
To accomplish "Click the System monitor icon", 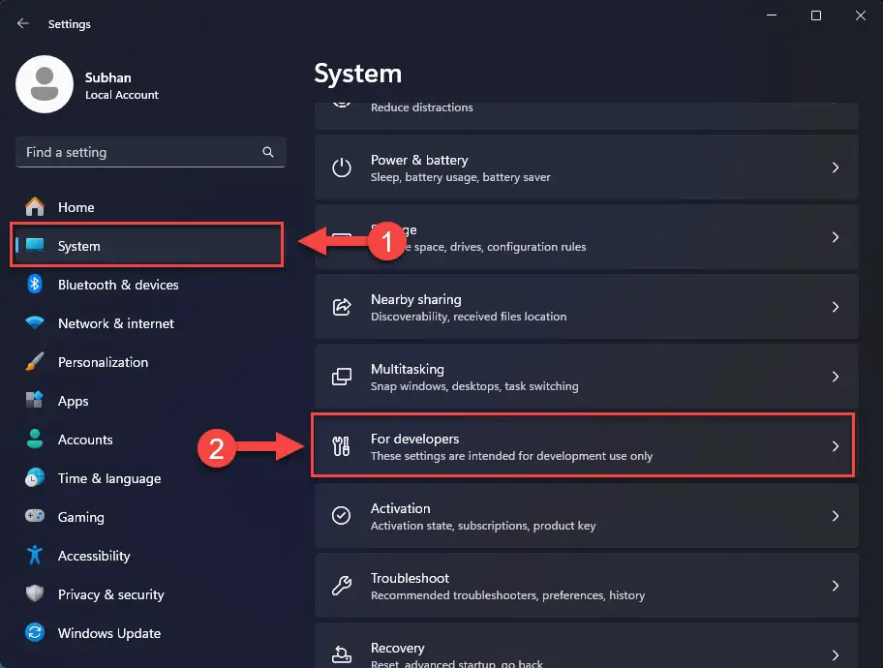I will point(35,245).
